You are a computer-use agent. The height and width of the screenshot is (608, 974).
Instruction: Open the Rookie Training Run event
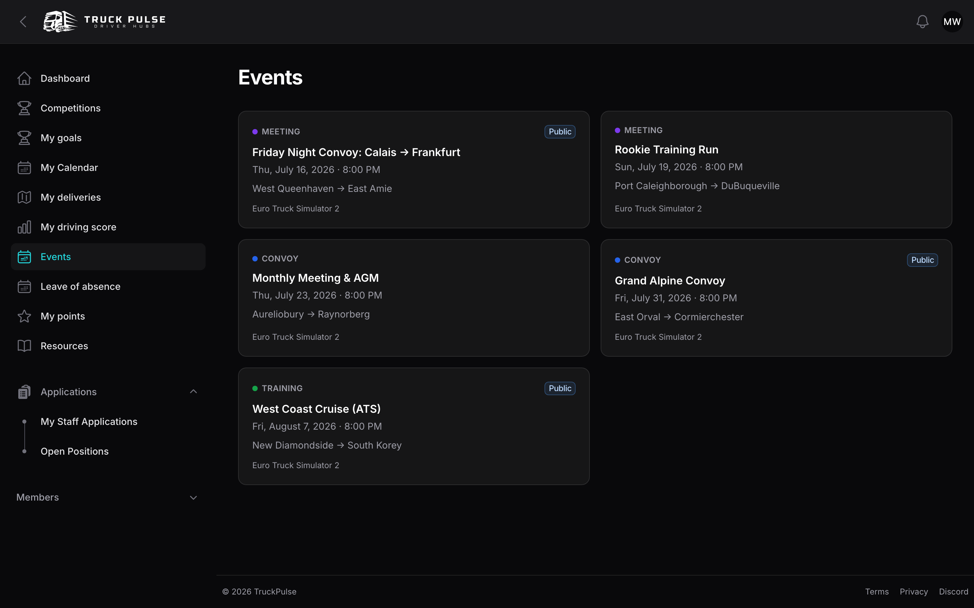click(776, 170)
